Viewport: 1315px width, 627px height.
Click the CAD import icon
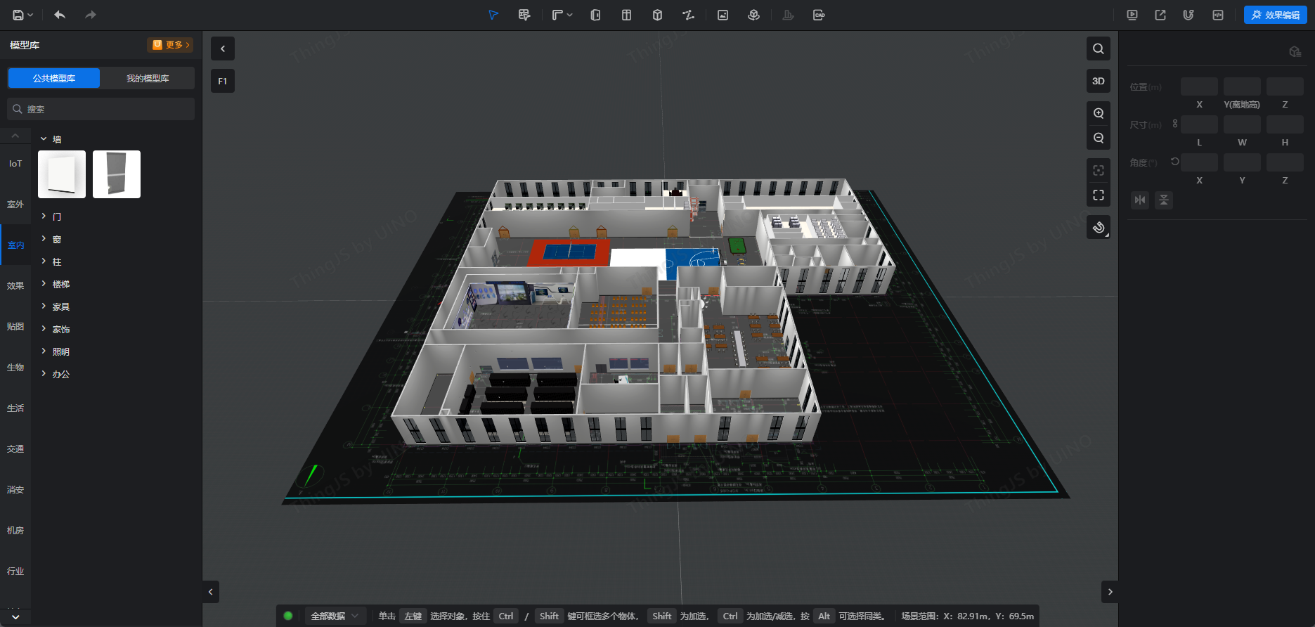[819, 15]
